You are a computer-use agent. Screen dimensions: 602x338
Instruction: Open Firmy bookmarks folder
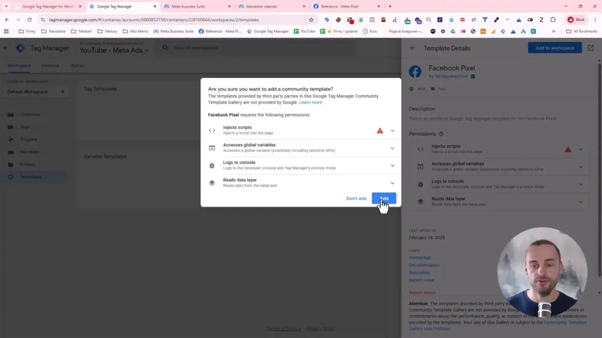coord(27,32)
